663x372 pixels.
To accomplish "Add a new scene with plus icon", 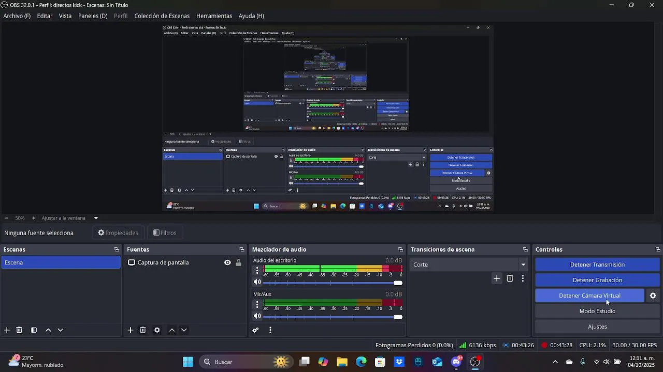I will (x=7, y=330).
